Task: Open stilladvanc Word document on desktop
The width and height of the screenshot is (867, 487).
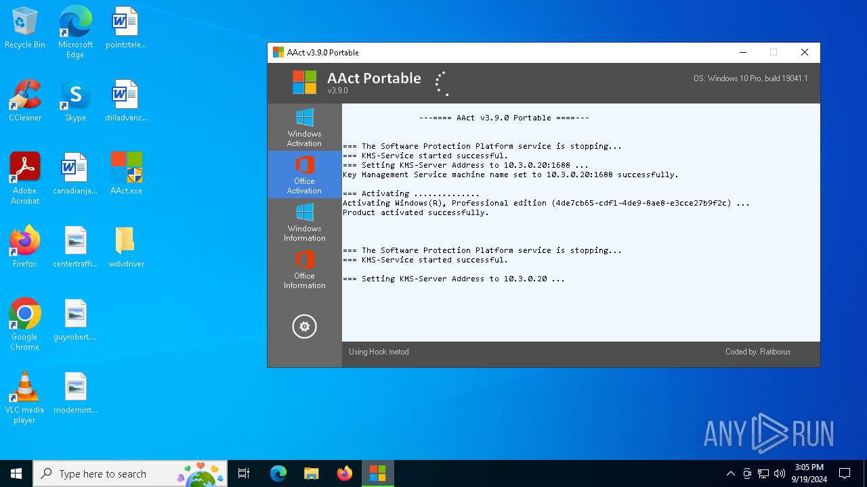Action: click(126, 101)
